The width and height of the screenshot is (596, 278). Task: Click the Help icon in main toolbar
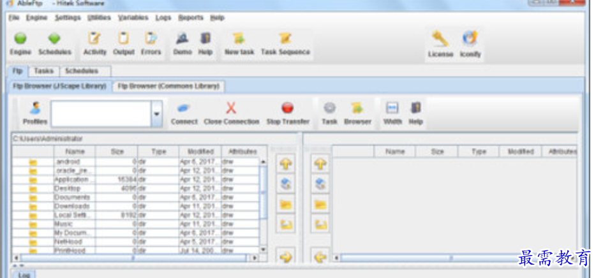point(205,38)
